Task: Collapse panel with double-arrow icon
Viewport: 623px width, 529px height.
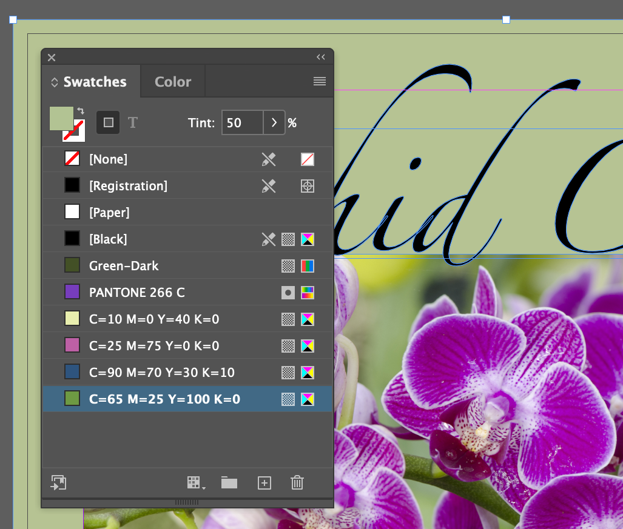Action: click(x=321, y=57)
